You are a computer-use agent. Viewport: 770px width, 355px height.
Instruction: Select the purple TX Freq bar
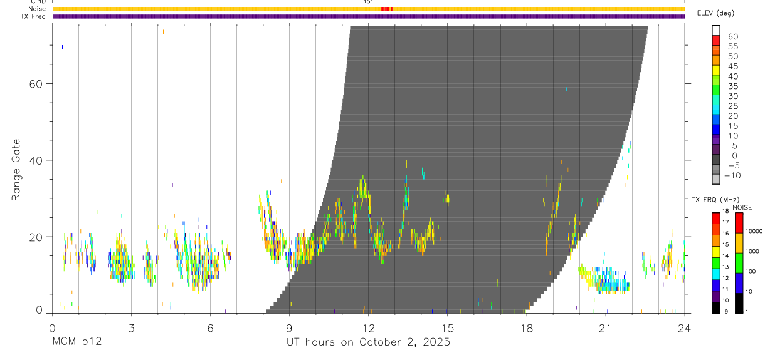pyautogui.click(x=368, y=16)
